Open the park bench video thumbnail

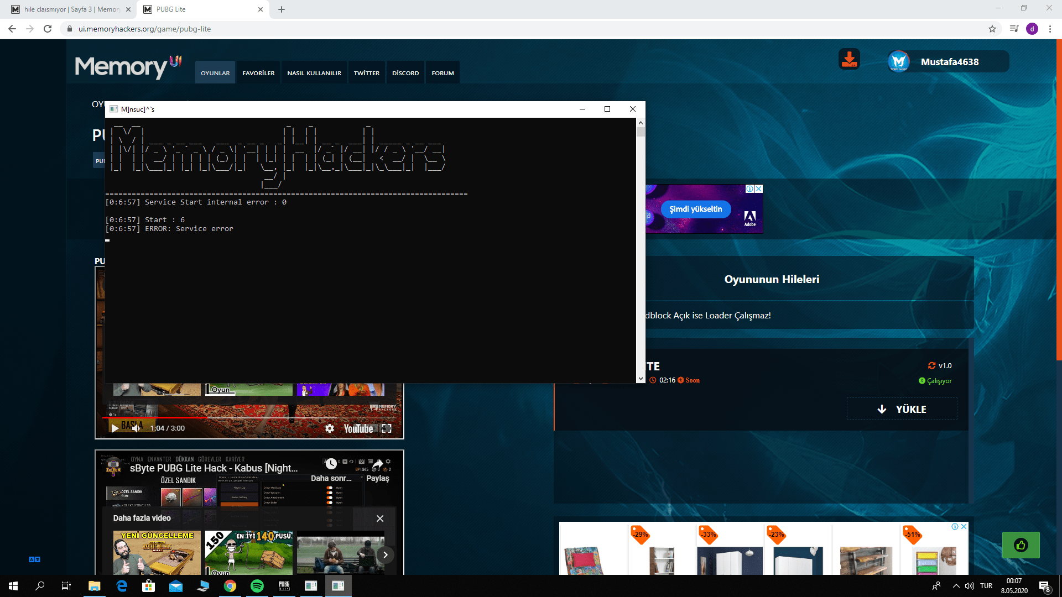coord(341,553)
